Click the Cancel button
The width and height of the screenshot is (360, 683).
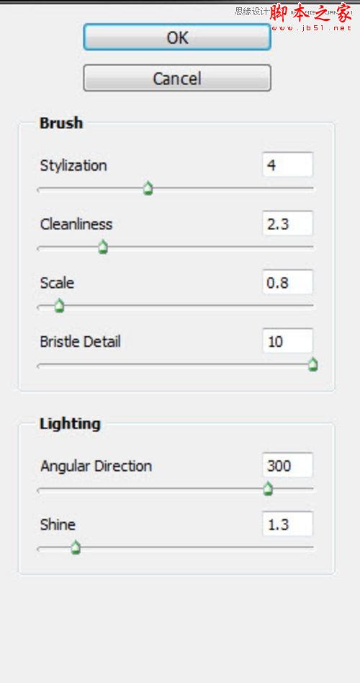tap(177, 78)
